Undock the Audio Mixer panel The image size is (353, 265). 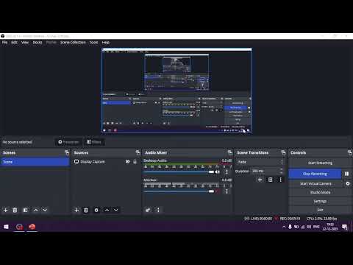point(229,152)
